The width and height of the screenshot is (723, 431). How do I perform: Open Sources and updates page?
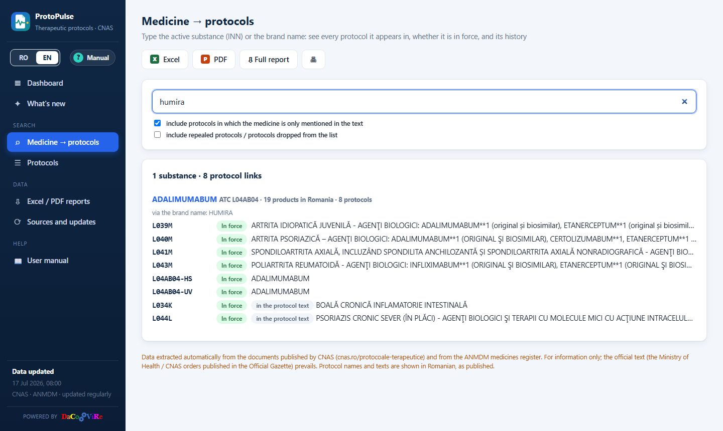click(x=63, y=222)
